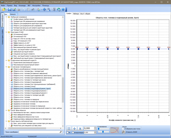Image resolution: width=171 pixels, height=138 pixels.
Task: Click the paste clipboard toolbar icon
Action: coord(28,10)
